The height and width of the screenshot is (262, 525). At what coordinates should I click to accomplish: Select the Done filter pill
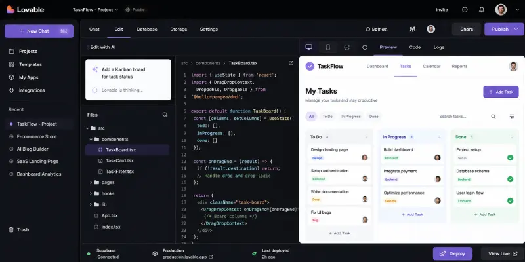point(373,117)
